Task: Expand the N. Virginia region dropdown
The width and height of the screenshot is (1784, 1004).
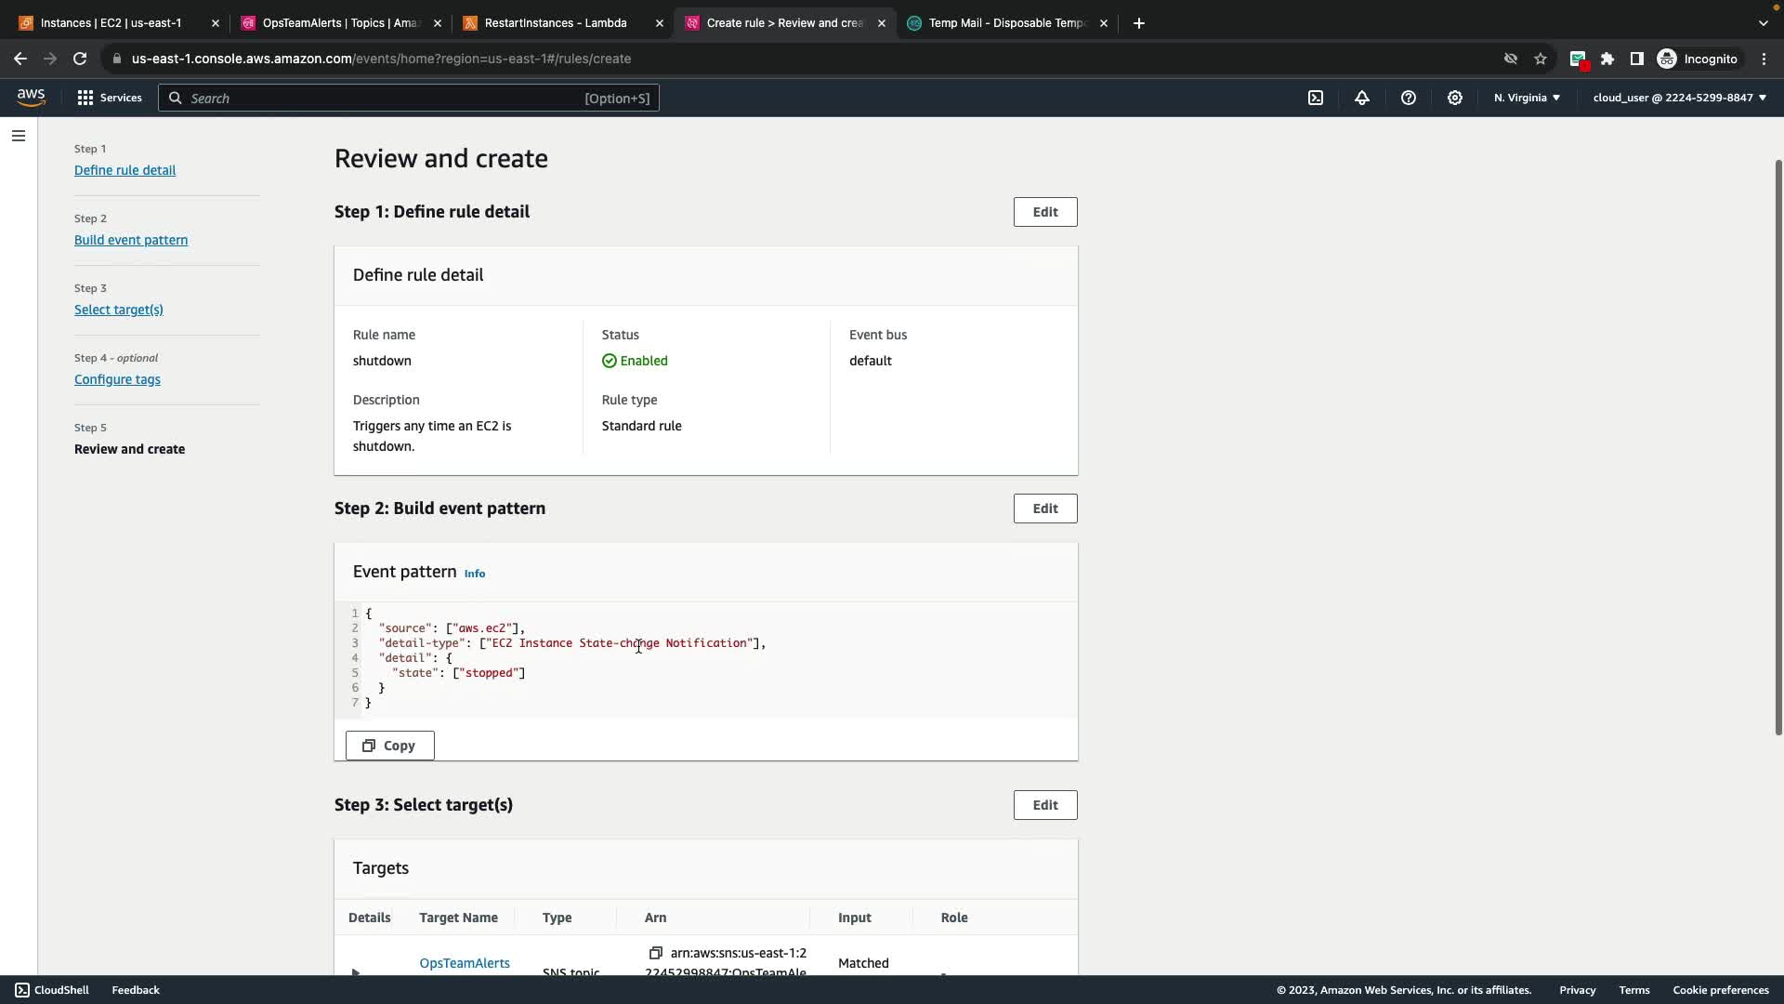Action: [x=1527, y=98]
